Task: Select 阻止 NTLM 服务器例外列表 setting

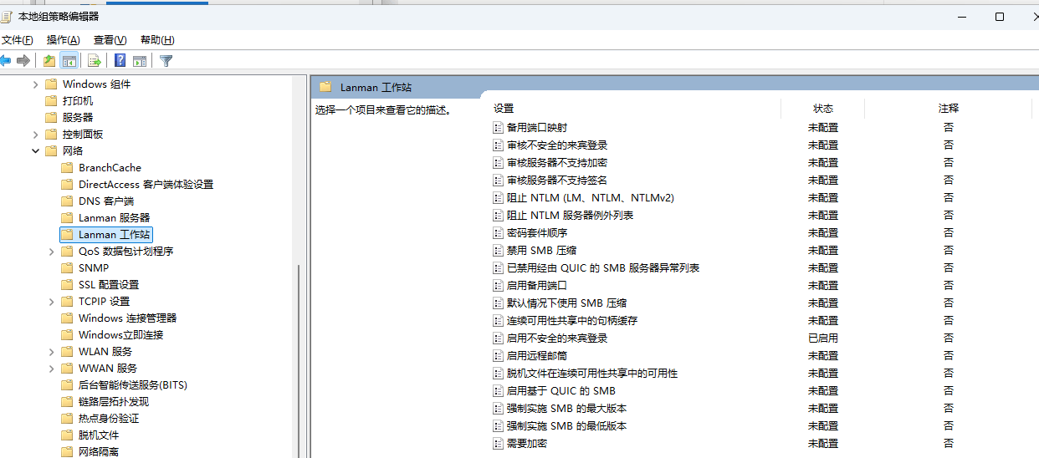Action: [x=571, y=216]
